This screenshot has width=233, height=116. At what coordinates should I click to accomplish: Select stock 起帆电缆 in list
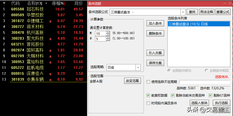tap(35, 68)
